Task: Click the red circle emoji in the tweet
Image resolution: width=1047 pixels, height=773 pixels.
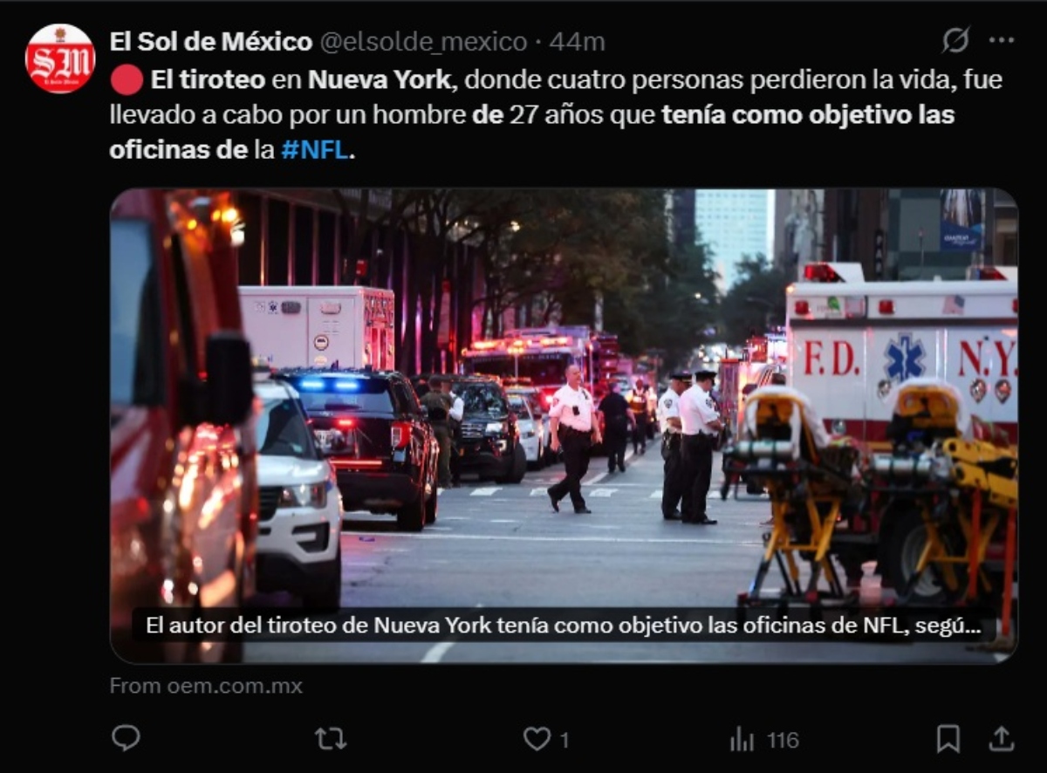Action: [127, 80]
